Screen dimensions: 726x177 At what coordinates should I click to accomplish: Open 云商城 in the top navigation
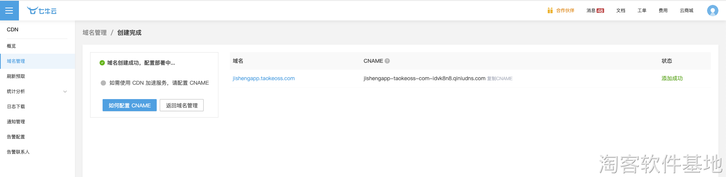(686, 11)
